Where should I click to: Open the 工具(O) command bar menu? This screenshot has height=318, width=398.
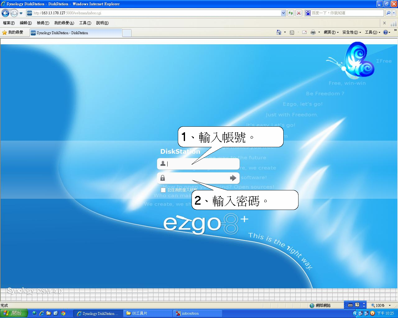(373, 32)
